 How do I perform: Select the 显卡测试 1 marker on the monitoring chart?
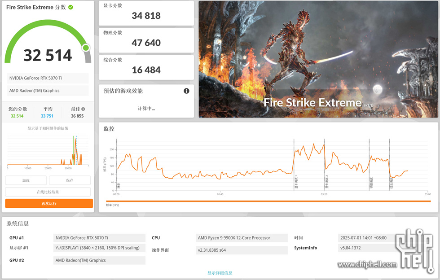pyautogui.click(x=296, y=182)
